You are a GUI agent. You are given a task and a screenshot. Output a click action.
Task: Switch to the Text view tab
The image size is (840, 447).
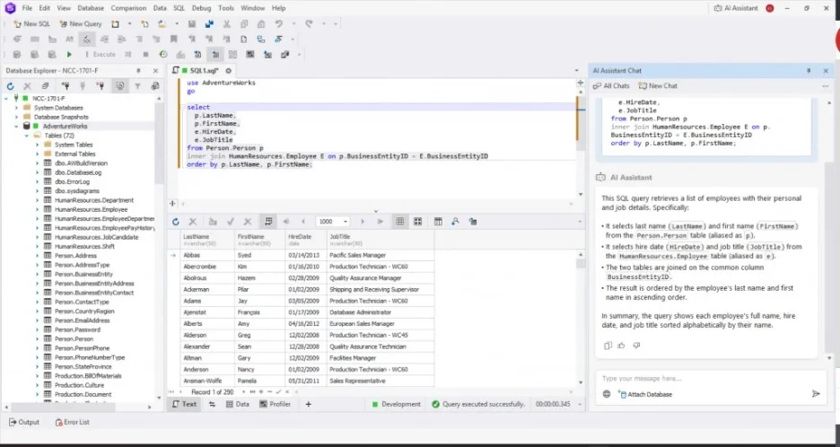[184, 404]
